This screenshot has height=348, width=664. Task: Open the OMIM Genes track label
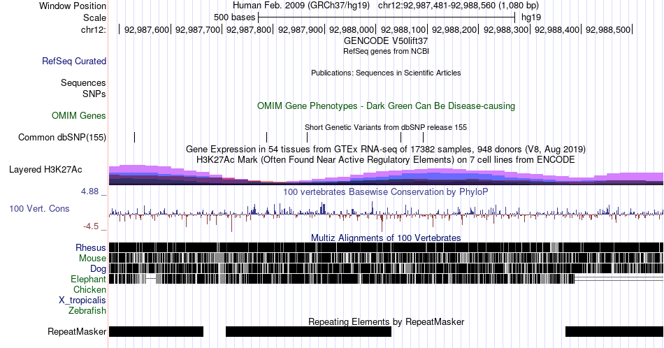pos(79,115)
